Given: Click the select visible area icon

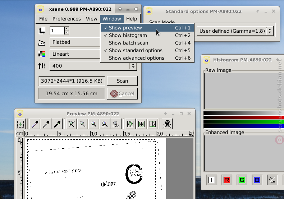Looking at the screenshot, I should [x=153, y=124].
